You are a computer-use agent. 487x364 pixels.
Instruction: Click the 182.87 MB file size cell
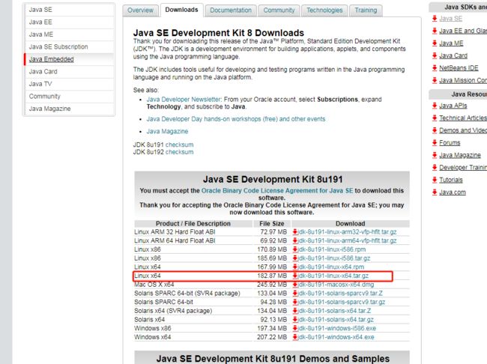pos(272,276)
